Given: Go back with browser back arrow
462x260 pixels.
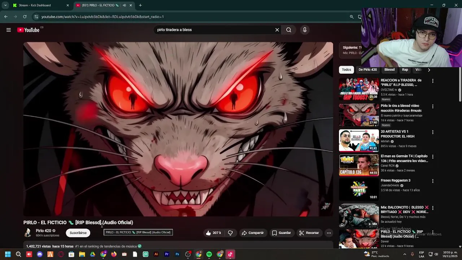Looking at the screenshot, I should coord(6,17).
